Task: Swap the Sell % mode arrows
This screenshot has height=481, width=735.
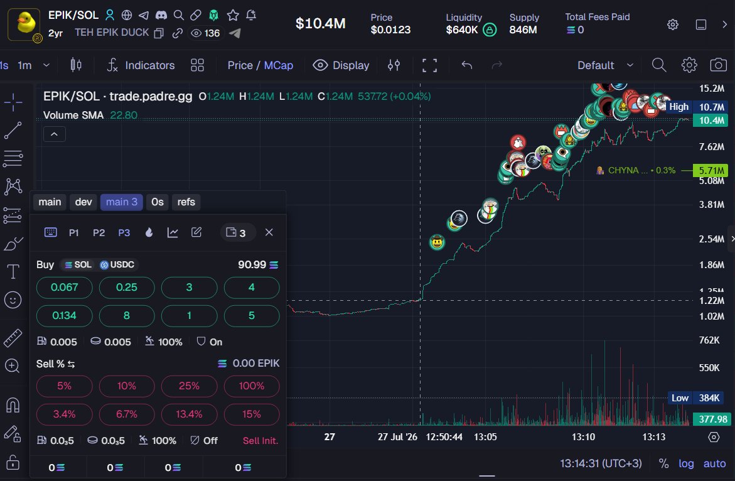Action: [72, 364]
